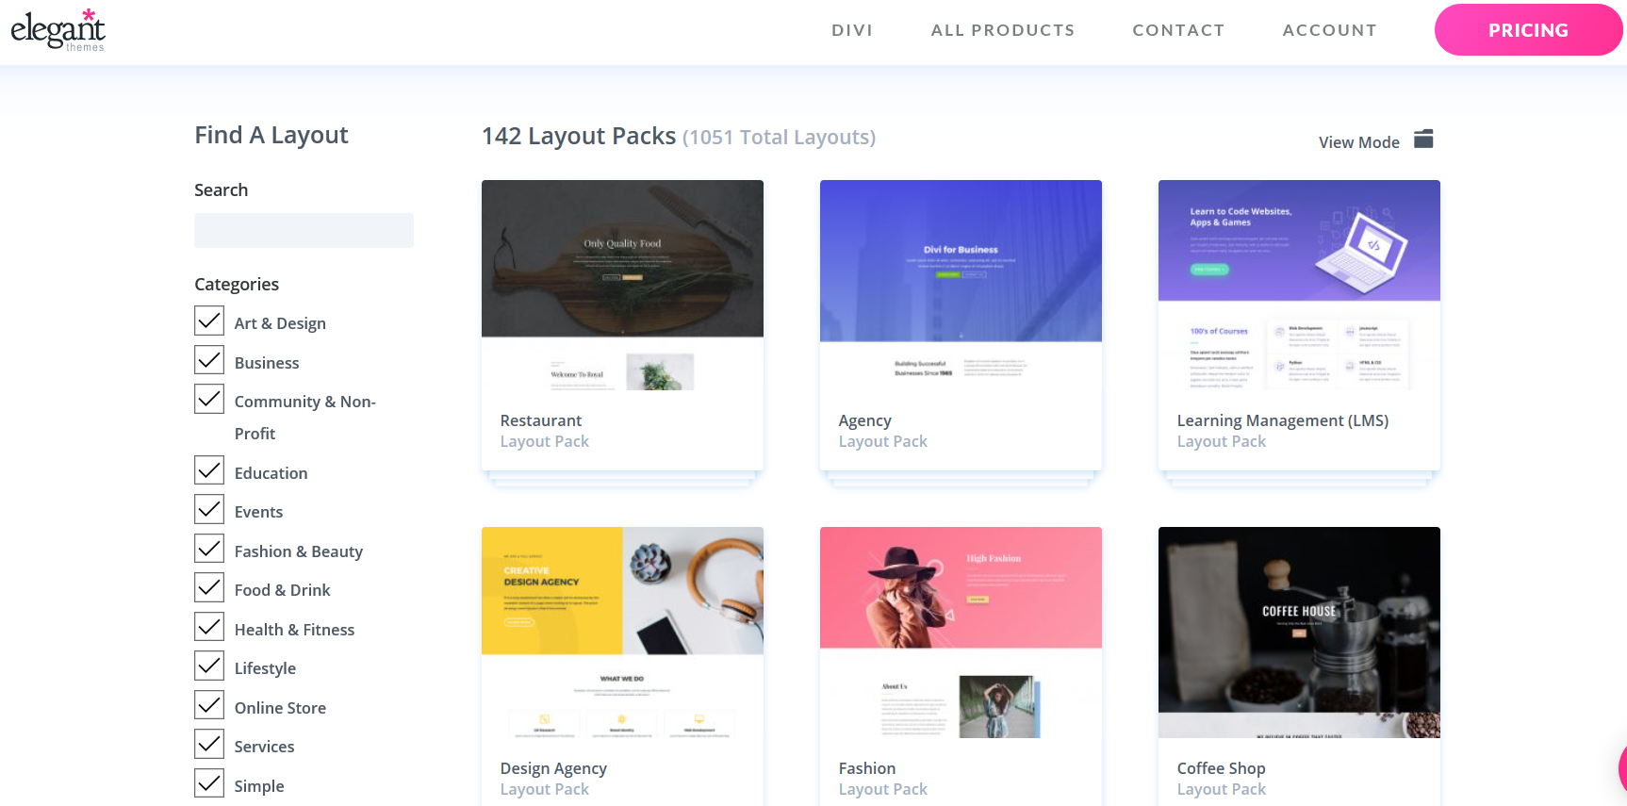Open the Elegant Themes logo homepage
Screen dimensions: 1627x806
58,30
